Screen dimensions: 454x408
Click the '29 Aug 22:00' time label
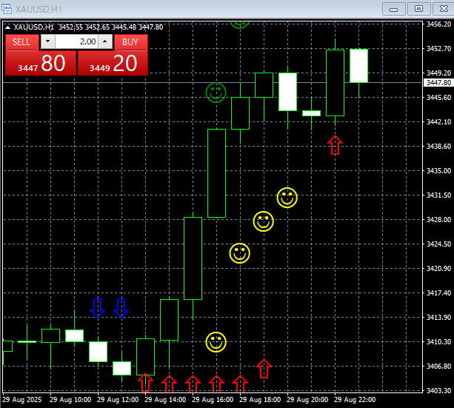[355, 400]
